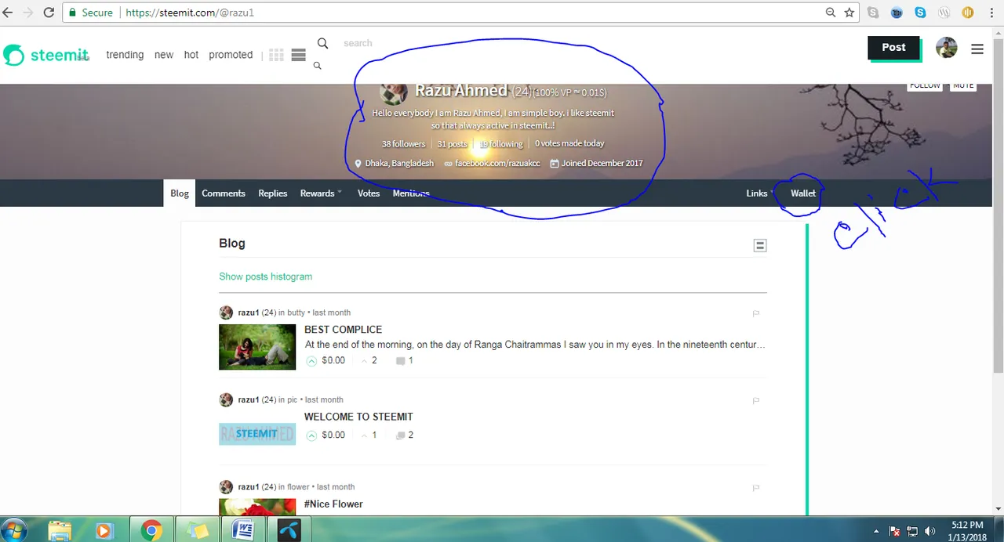
Task: Open WELCOME TO STEEMIT post thumbnail
Action: pyautogui.click(x=257, y=434)
